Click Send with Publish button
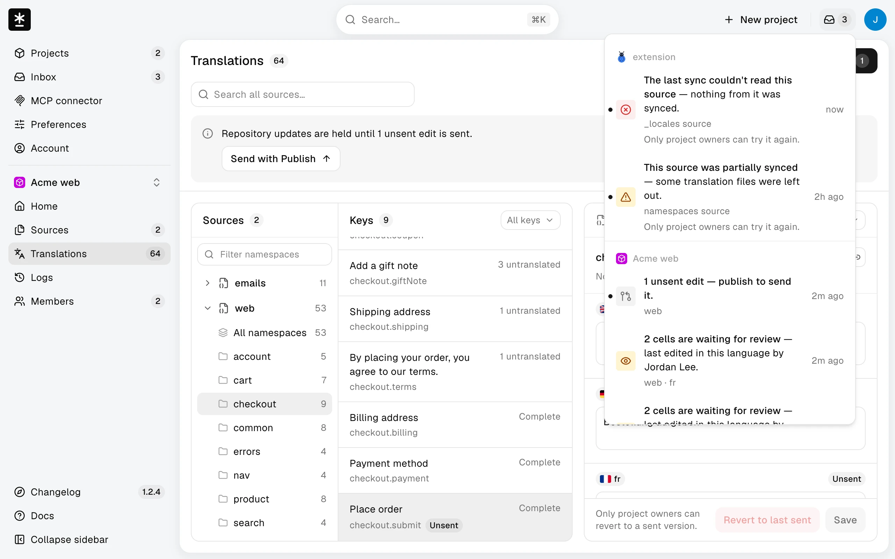Screen dimensions: 895x559 coord(281,159)
